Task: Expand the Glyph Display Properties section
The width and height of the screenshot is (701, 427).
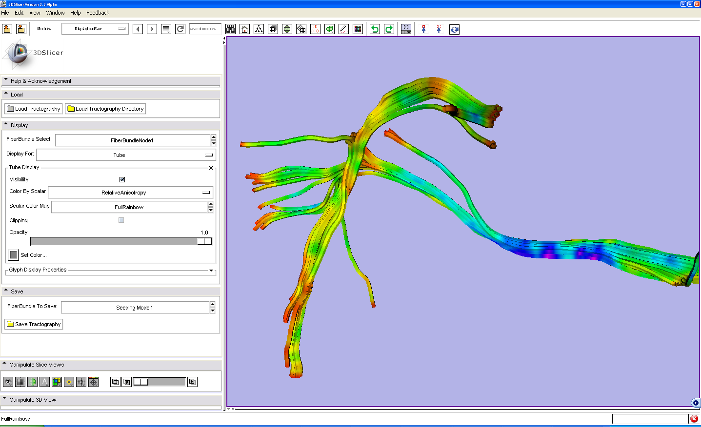Action: pos(211,270)
